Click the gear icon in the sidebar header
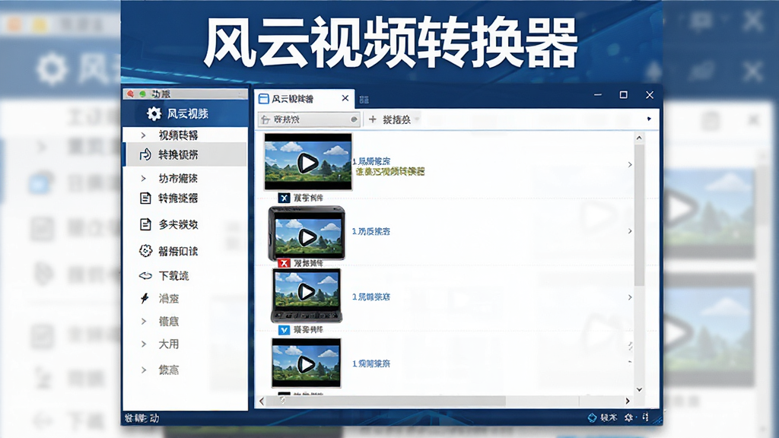Viewport: 779px width, 438px height. click(154, 114)
